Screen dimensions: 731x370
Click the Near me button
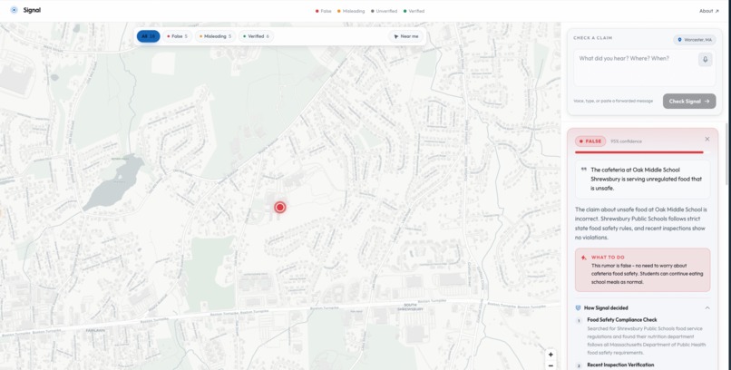click(x=406, y=36)
